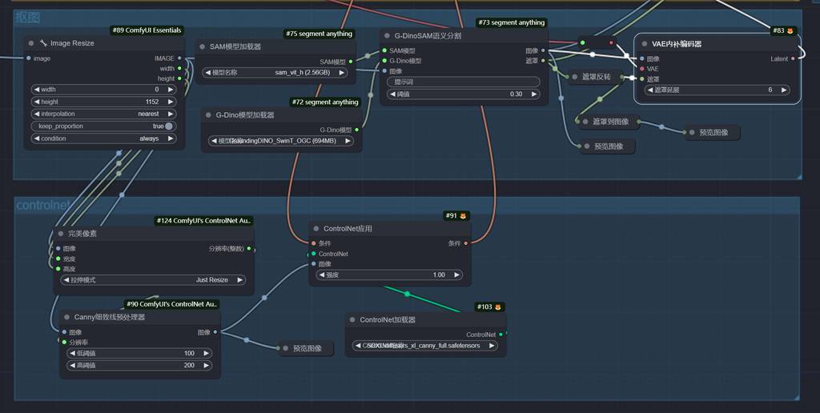
Task: Click the wrench icon on Image Resize node
Action: [43, 43]
